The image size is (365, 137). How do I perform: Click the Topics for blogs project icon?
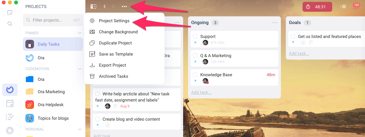click(x=30, y=118)
